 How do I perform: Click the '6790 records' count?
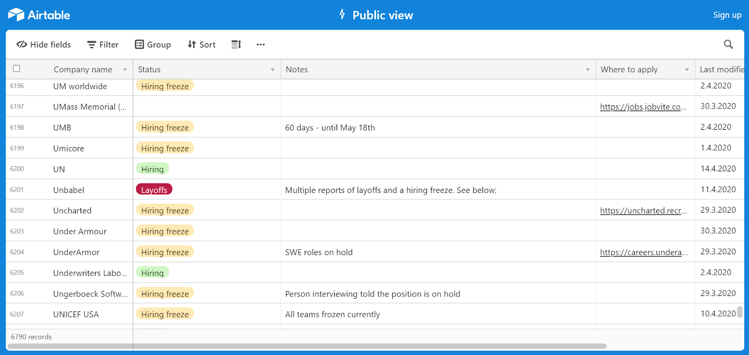31,337
